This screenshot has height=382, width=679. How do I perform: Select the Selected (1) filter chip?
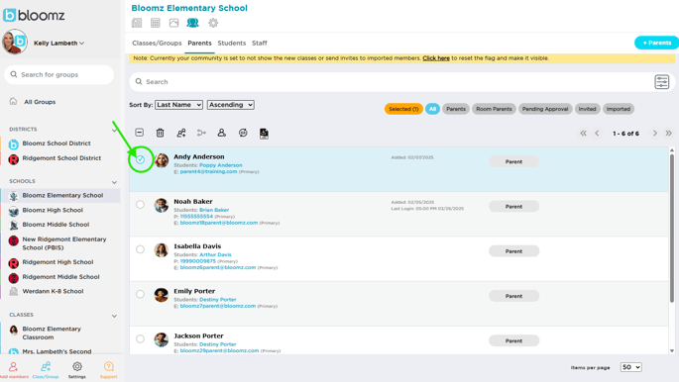pos(403,109)
